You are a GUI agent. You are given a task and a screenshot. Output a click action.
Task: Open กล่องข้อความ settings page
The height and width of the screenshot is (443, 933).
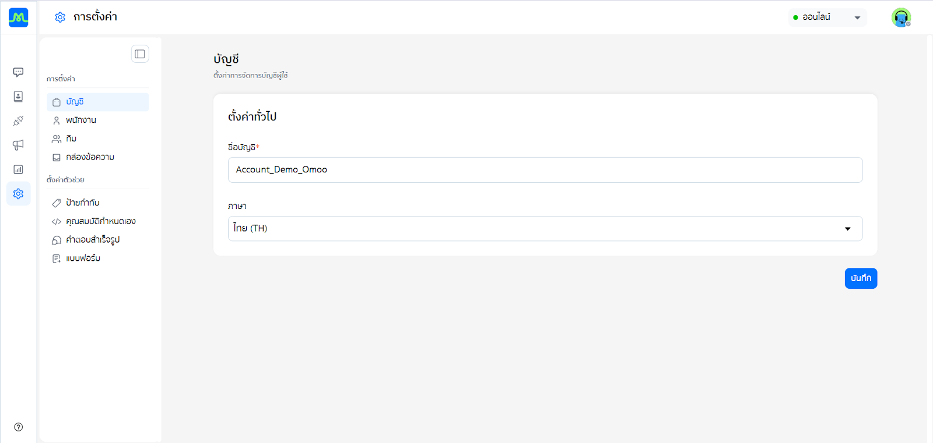coord(98,157)
